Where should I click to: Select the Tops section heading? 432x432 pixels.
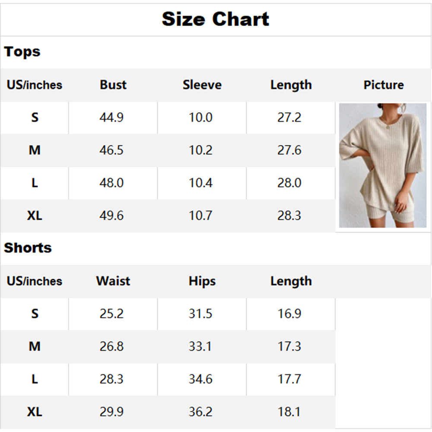pyautogui.click(x=22, y=52)
